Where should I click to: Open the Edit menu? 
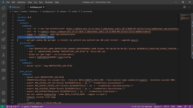(x=13, y=2)
